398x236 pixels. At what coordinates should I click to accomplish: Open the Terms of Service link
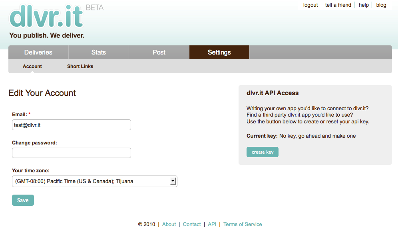[243, 224]
